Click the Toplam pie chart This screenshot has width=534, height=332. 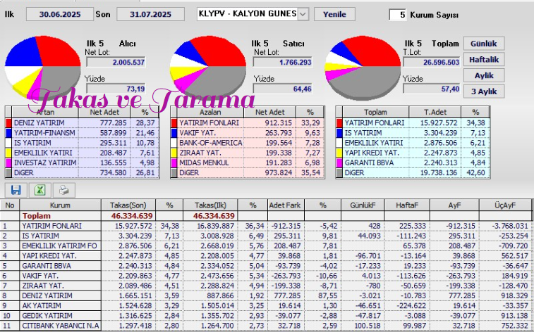tap(363, 68)
